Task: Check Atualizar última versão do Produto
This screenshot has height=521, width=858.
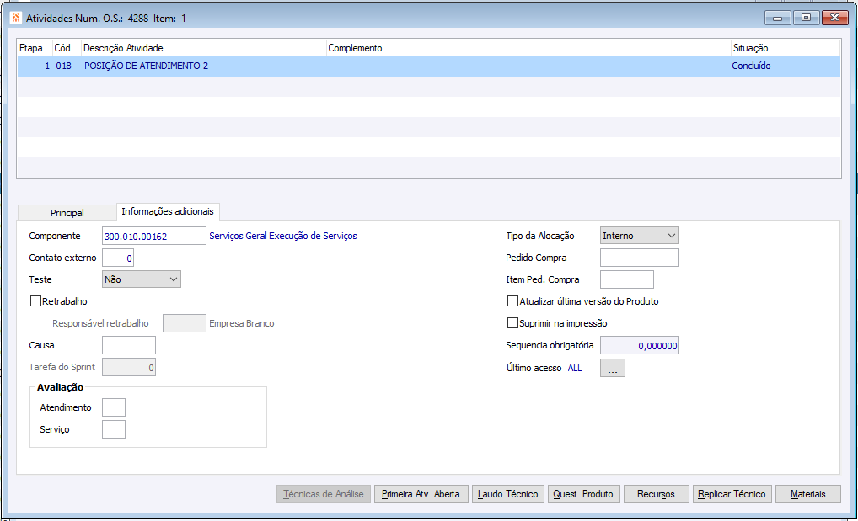Action: point(512,300)
